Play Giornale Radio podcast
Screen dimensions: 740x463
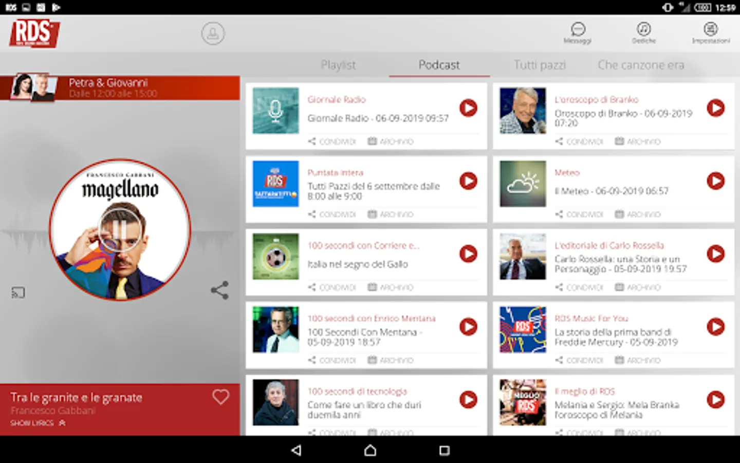(468, 108)
